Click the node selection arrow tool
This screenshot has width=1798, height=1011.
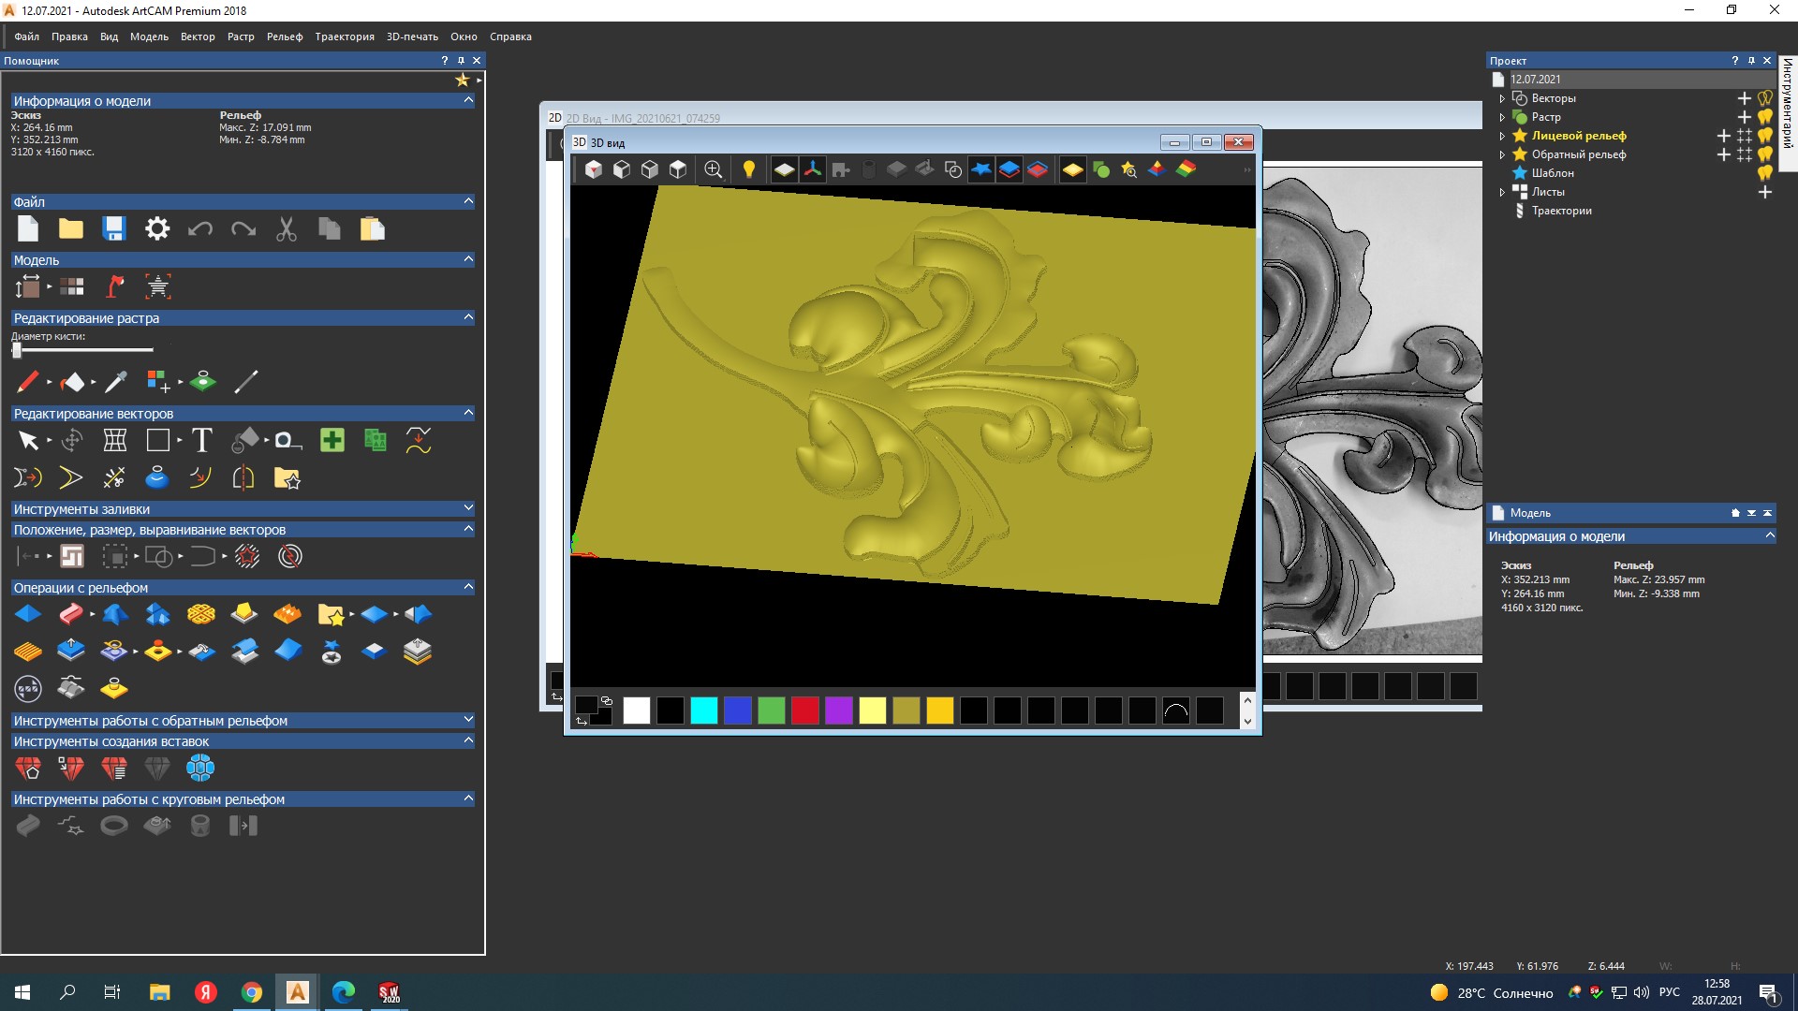[x=28, y=440]
